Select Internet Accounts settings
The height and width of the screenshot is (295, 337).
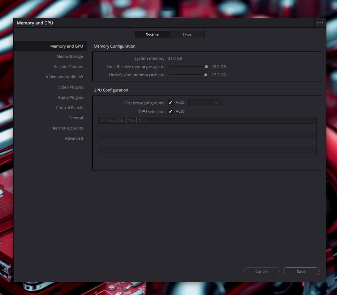click(x=67, y=128)
